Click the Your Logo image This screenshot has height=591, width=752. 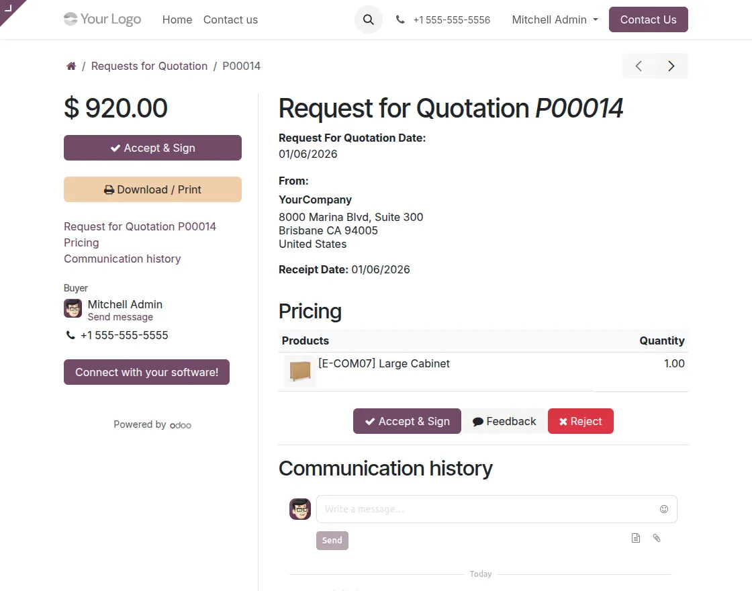click(x=103, y=19)
